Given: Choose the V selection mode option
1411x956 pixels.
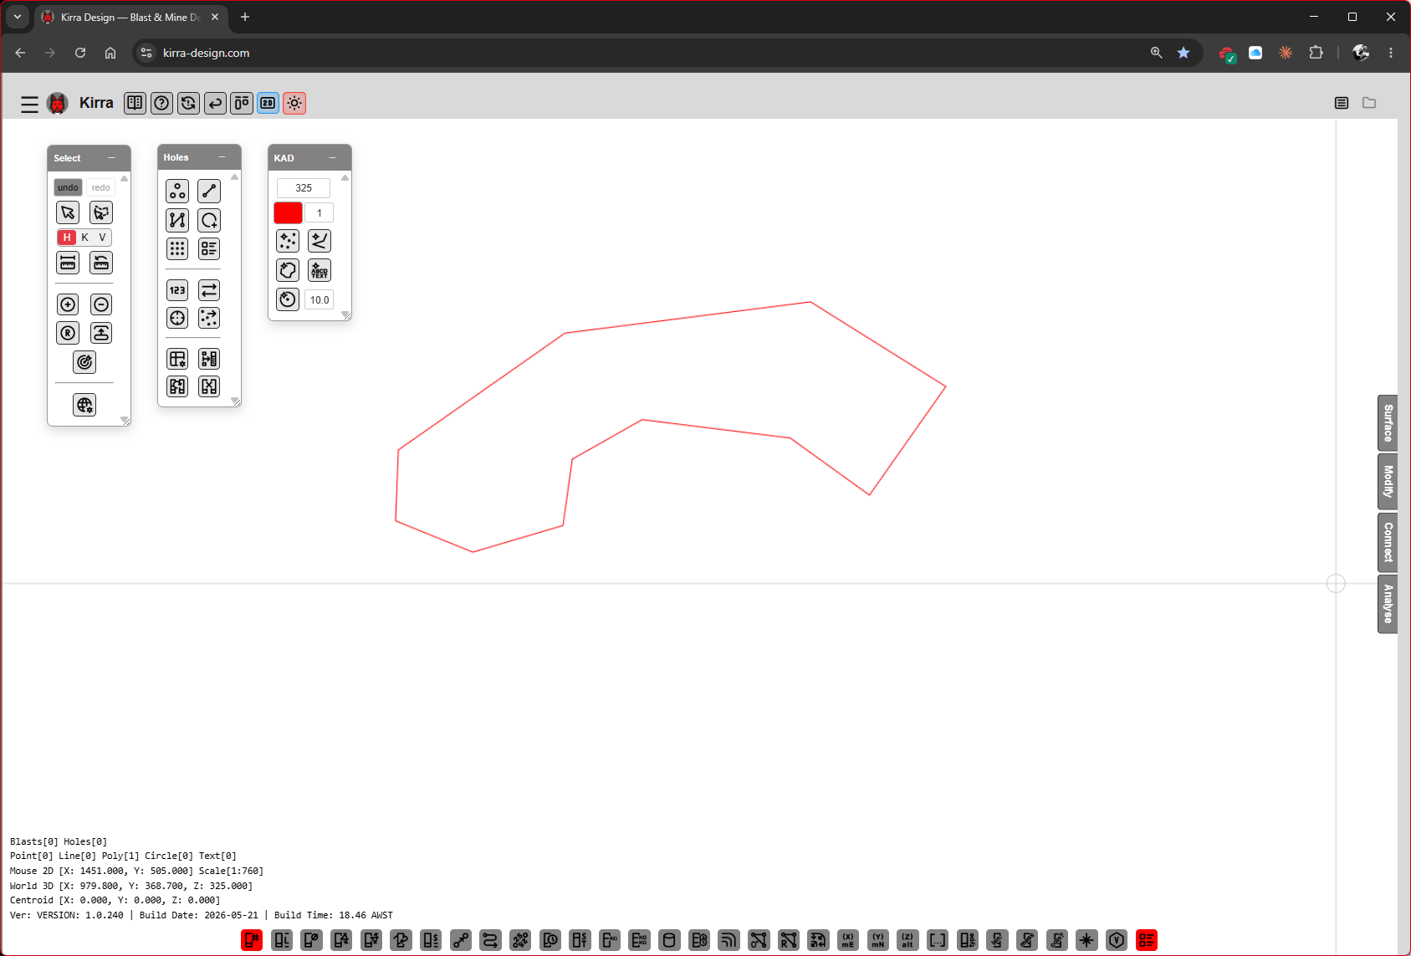Looking at the screenshot, I should click(x=102, y=238).
